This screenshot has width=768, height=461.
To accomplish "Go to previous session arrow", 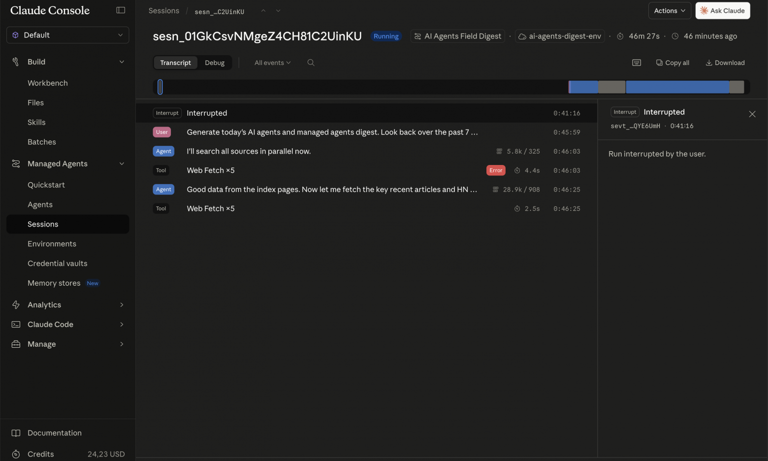I will [x=263, y=11].
